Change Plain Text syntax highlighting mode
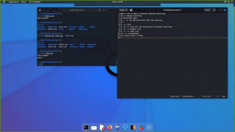This screenshot has width=235, height=132. [175, 96]
